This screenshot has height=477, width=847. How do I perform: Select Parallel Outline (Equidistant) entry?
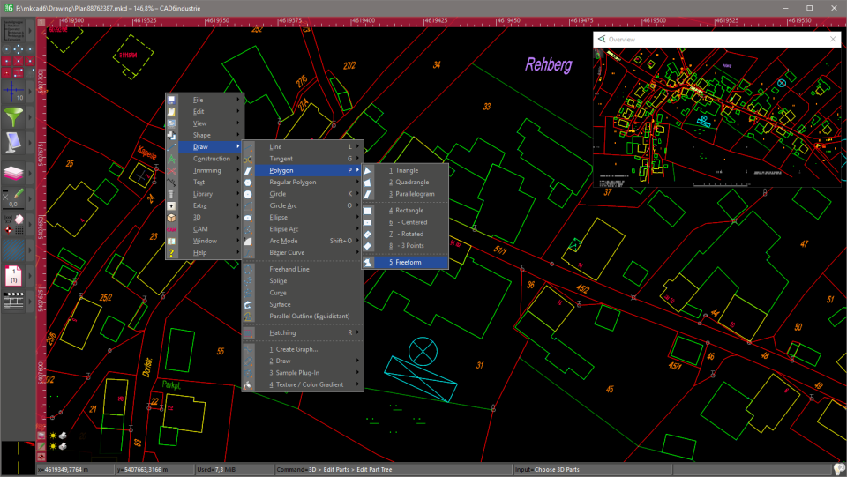(x=309, y=316)
